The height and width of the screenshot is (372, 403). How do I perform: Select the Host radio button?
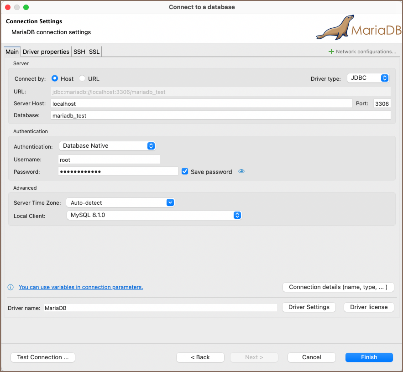pos(55,78)
